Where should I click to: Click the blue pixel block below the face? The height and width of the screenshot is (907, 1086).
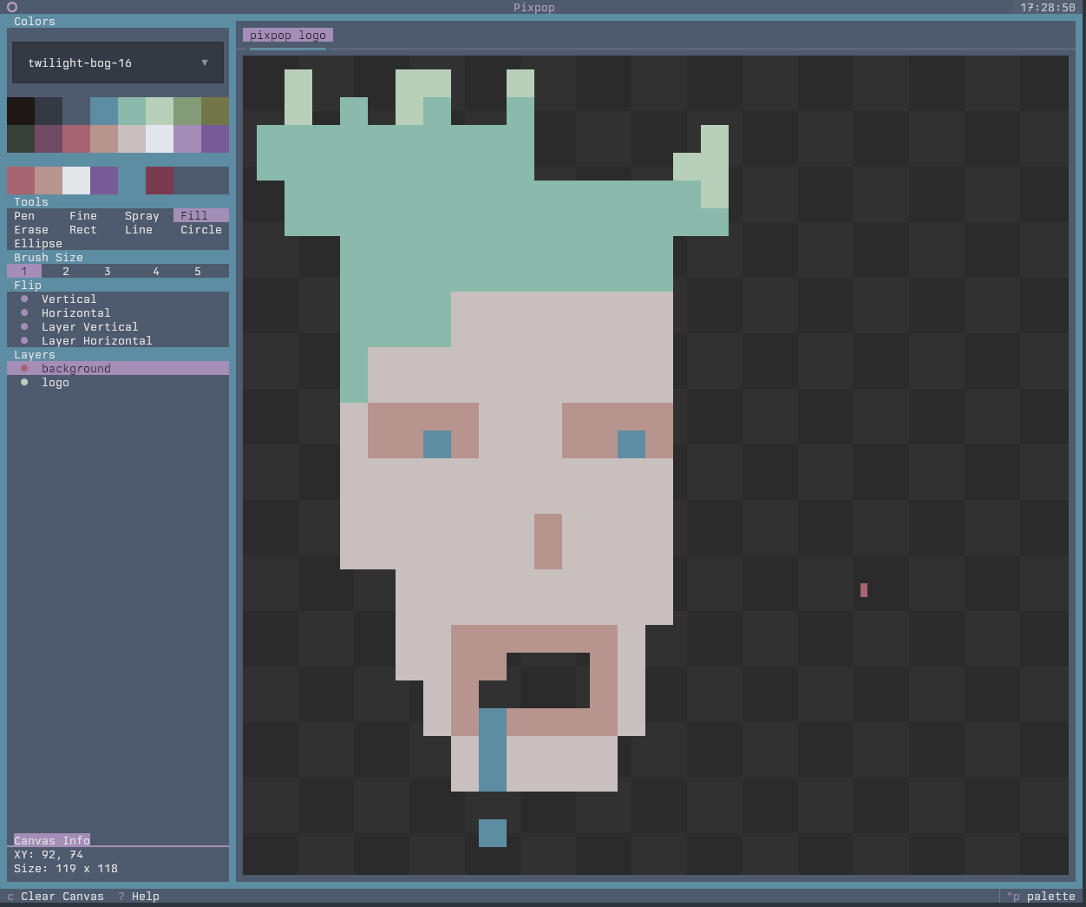point(493,833)
